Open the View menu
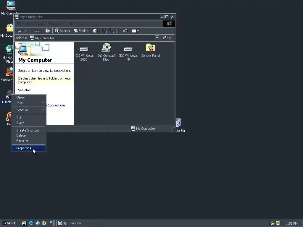 click(x=40, y=24)
